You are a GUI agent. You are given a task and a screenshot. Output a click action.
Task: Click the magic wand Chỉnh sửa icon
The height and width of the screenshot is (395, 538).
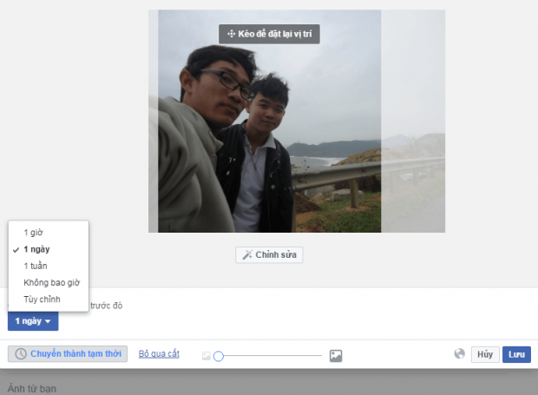pyautogui.click(x=246, y=255)
